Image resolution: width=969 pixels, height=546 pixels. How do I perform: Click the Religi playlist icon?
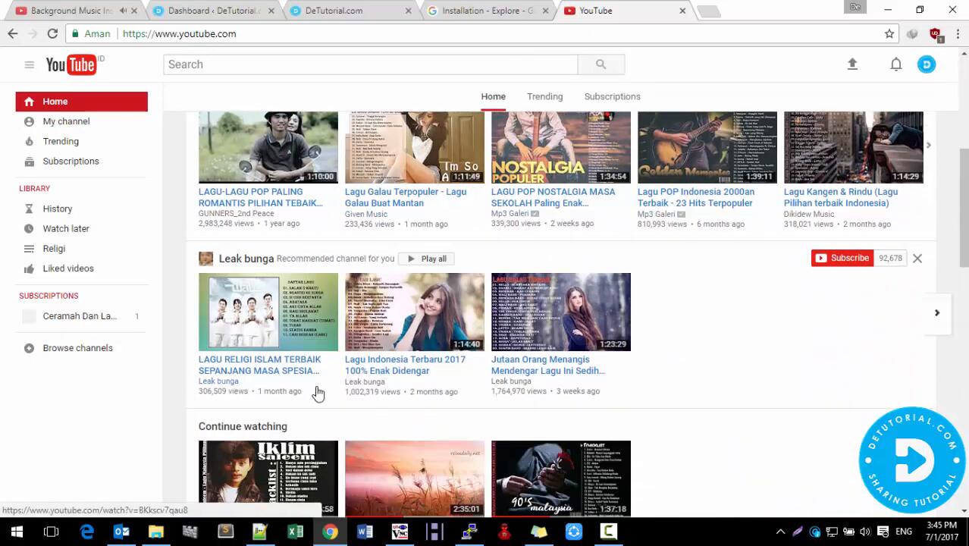(x=29, y=248)
